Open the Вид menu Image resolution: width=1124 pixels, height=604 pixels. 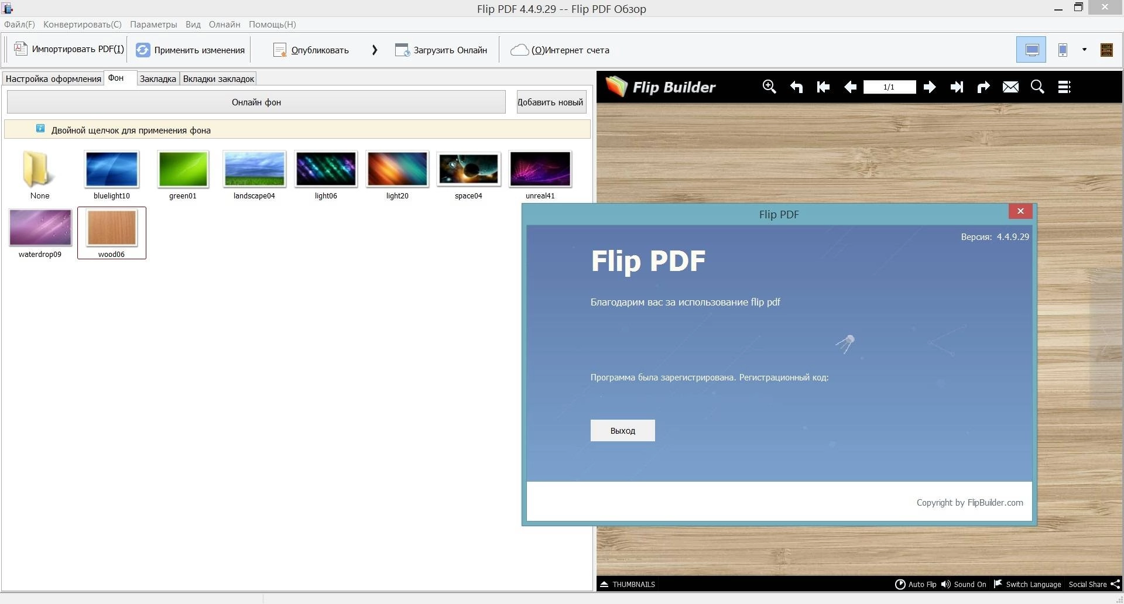click(x=193, y=25)
